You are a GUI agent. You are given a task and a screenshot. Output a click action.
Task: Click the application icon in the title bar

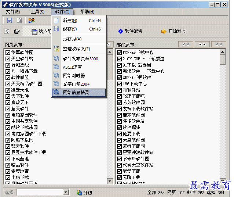tap(6, 5)
